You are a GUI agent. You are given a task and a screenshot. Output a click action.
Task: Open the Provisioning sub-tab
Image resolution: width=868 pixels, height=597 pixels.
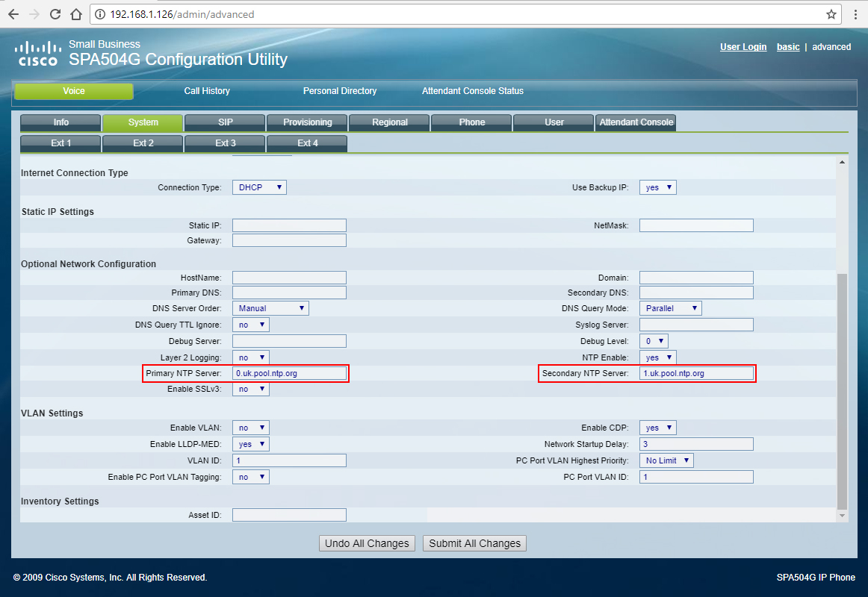click(307, 122)
